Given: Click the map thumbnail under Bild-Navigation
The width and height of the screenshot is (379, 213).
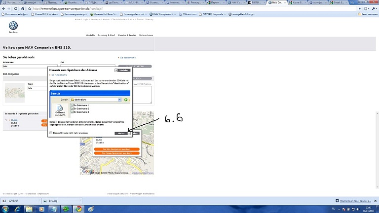Looking at the screenshot, I should (x=15, y=93).
